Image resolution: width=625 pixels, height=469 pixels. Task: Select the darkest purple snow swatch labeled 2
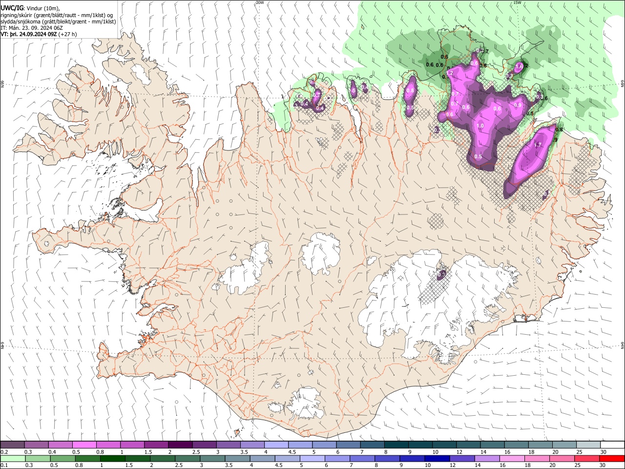coord(181,445)
